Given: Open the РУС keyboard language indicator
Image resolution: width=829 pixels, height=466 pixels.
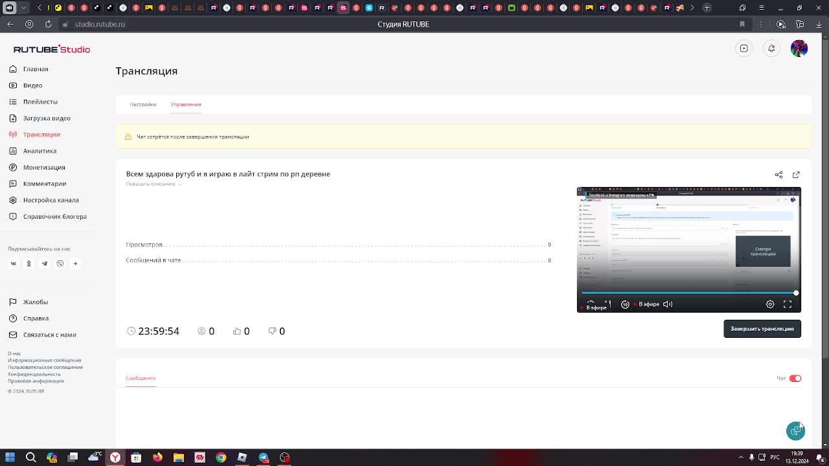Looking at the screenshot, I should pyautogui.click(x=775, y=458).
